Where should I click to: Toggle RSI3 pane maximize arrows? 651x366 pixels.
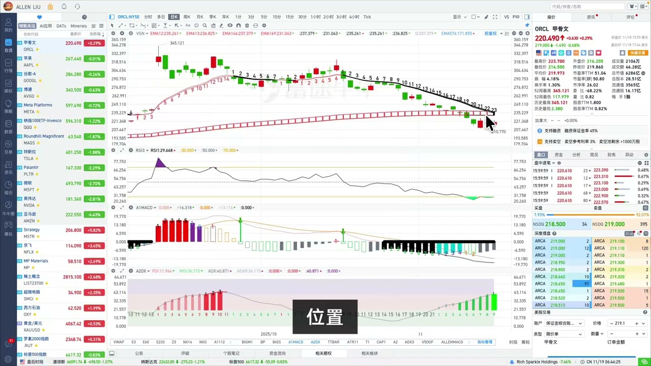coord(122,150)
